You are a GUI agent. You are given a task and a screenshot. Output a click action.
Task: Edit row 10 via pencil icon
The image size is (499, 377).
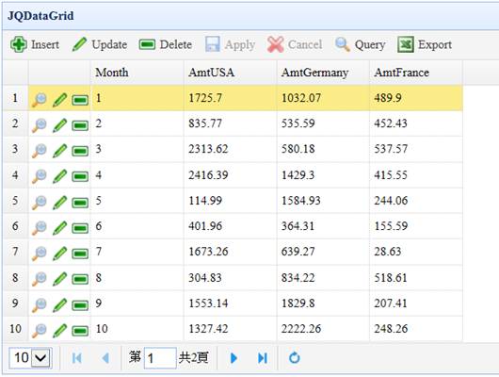click(60, 330)
